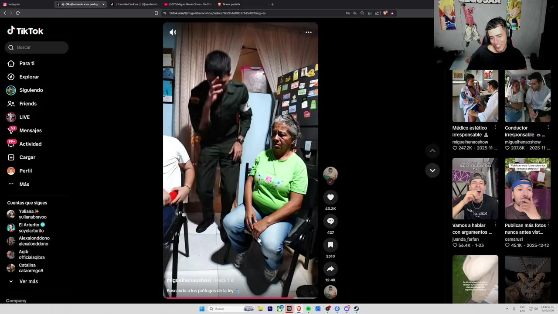Viewport: 558px width, 314px height.
Task: Open Spotify from the taskbar
Action: (x=308, y=309)
